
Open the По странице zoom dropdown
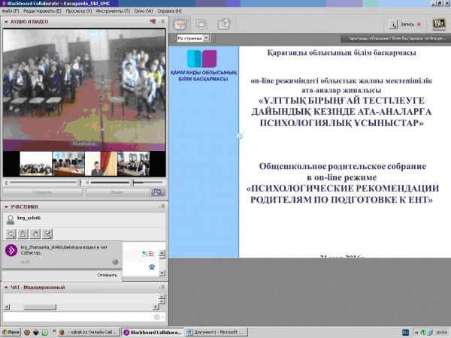193,38
